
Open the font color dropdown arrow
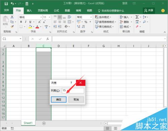[x=41, y=27]
